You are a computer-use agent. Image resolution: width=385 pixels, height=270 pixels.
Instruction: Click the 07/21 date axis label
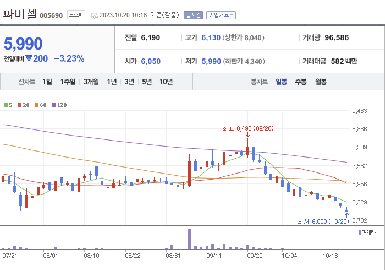pyautogui.click(x=10, y=256)
